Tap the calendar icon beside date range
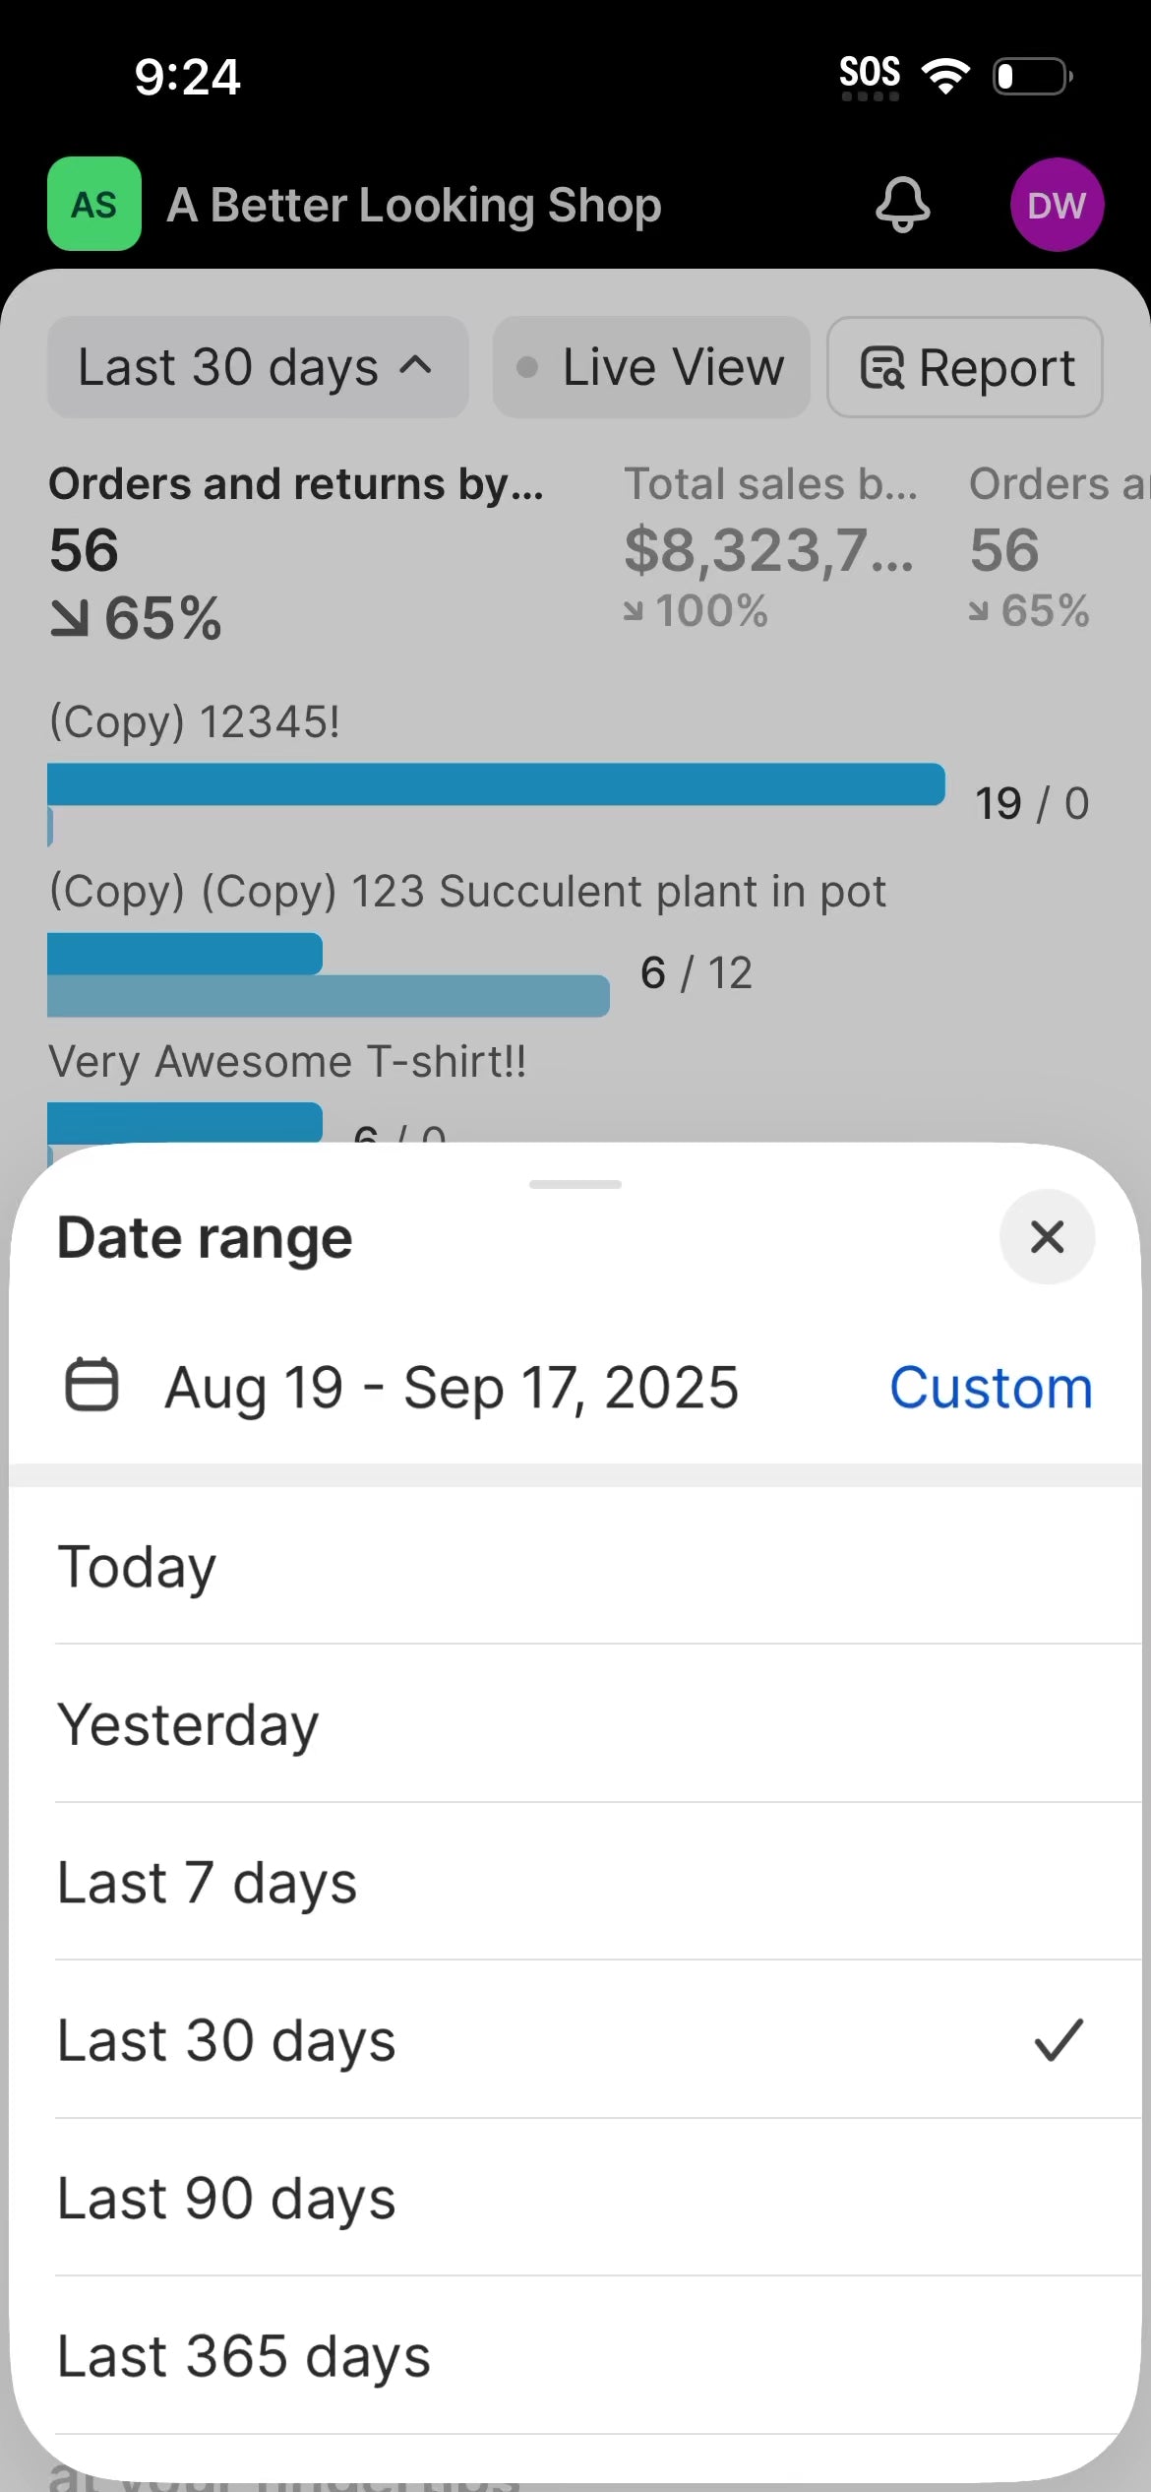The image size is (1151, 2492). 91,1386
